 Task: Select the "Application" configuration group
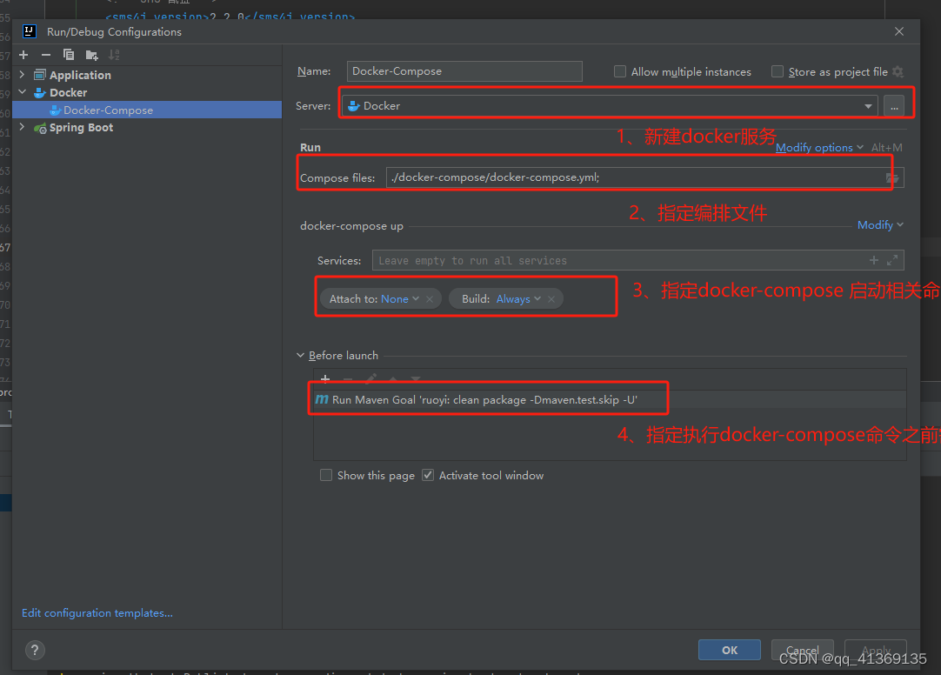tap(78, 75)
